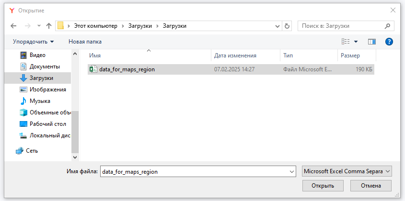Open the file type filter dropdown

click(347, 171)
